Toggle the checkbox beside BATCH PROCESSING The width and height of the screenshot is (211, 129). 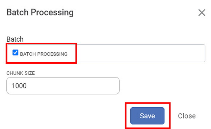(x=15, y=52)
